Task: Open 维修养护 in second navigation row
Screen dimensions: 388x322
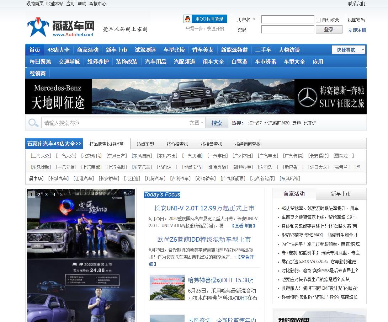Action: point(98,61)
